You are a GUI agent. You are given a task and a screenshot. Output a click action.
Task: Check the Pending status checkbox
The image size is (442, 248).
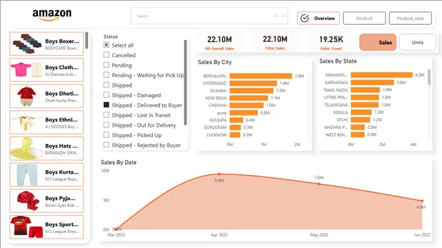(x=106, y=65)
